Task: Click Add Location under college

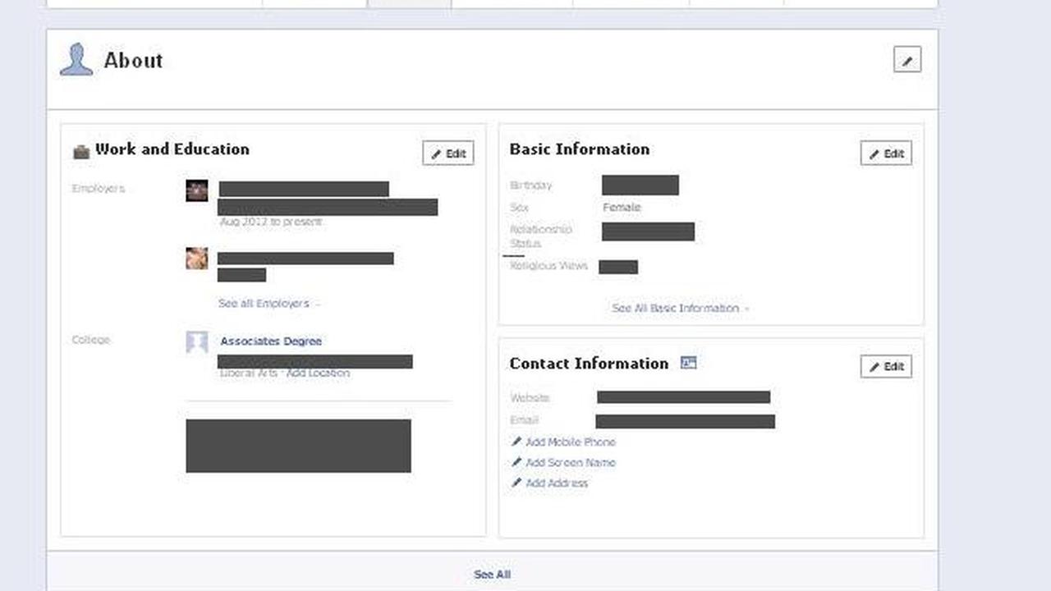Action: click(x=318, y=373)
